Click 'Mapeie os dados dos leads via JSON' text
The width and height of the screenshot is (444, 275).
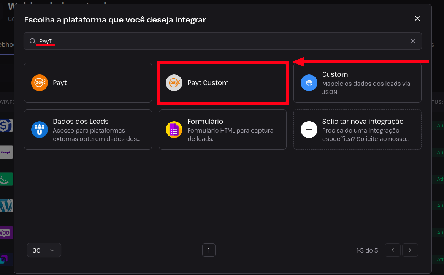point(366,88)
